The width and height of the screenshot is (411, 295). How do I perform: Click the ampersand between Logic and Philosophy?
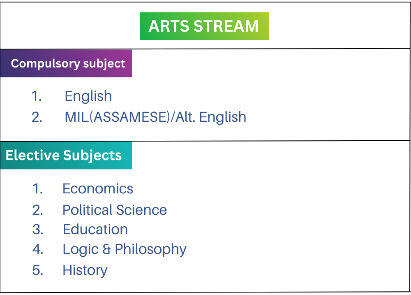106,249
